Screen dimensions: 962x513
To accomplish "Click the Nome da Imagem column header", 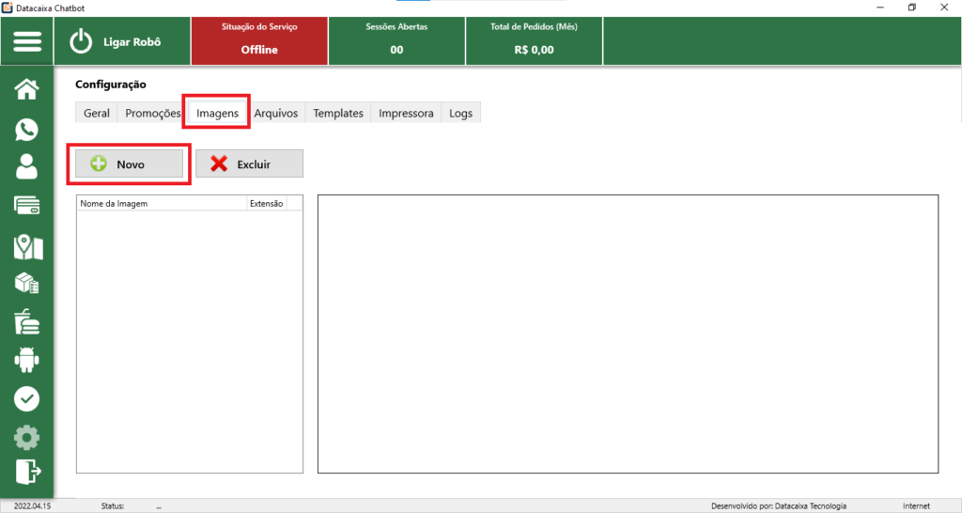I will [161, 203].
